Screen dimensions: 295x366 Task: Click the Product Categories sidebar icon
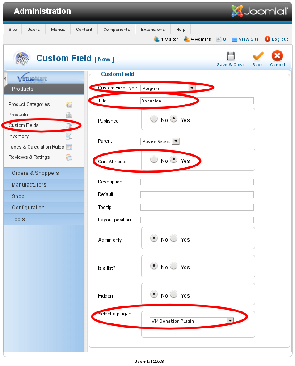69,105
